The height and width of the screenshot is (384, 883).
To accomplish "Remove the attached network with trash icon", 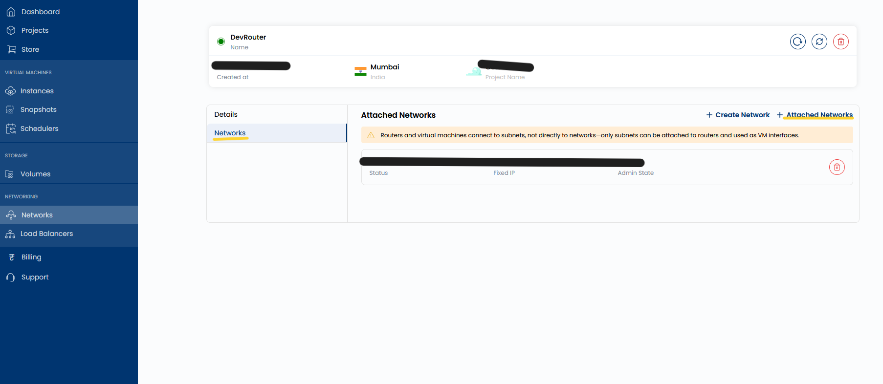I will pyautogui.click(x=837, y=167).
